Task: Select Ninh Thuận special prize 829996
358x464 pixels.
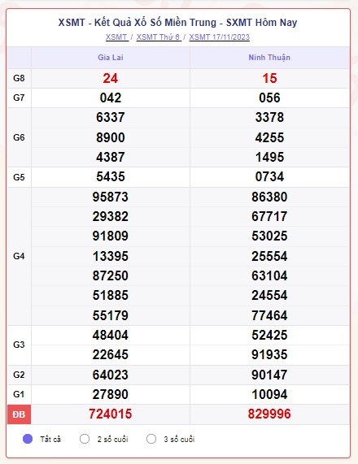Action: pyautogui.click(x=269, y=414)
